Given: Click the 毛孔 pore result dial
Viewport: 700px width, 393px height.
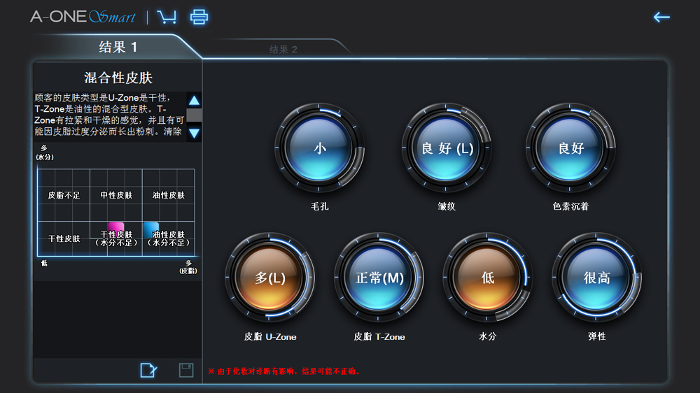Looking at the screenshot, I should [x=320, y=148].
